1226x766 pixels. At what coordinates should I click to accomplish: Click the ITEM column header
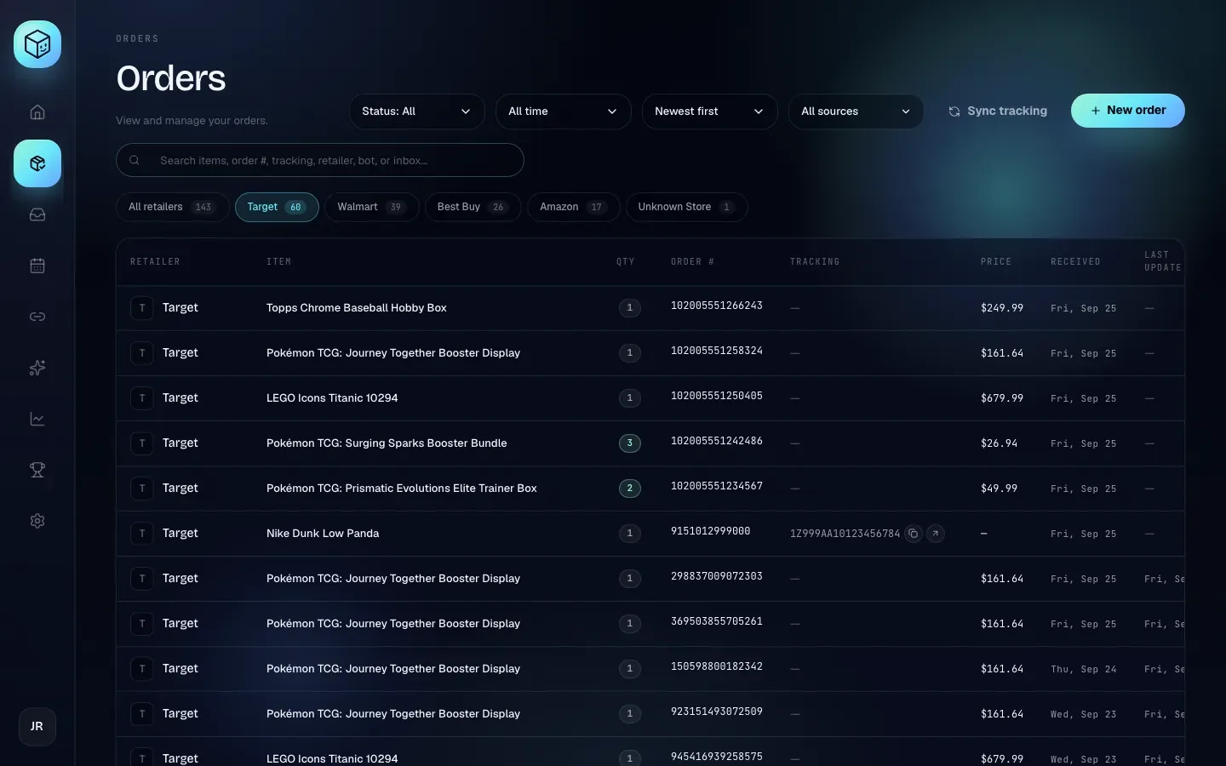coord(278,262)
